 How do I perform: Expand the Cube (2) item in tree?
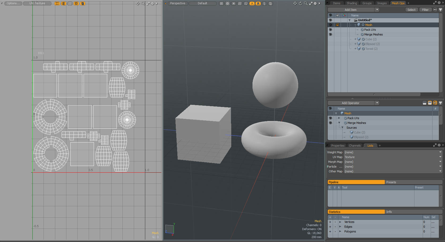[x=355, y=39]
